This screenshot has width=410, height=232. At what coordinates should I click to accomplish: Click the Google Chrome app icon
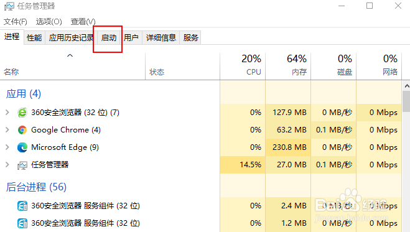[x=22, y=130]
